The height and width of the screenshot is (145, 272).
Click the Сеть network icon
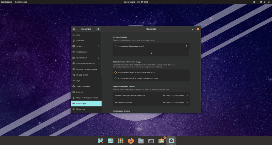[x=73, y=35]
